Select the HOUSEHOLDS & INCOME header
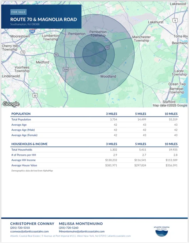Viewport: 189px width, 243px height. tap(29, 144)
